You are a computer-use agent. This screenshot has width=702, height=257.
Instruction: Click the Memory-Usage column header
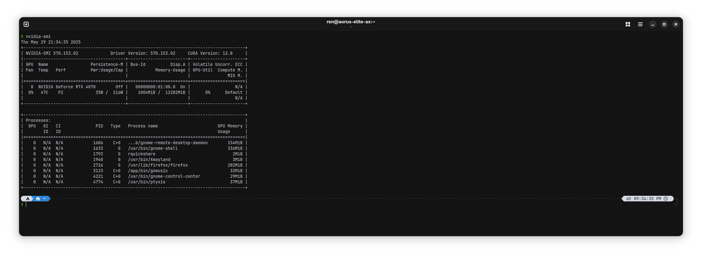[170, 70]
